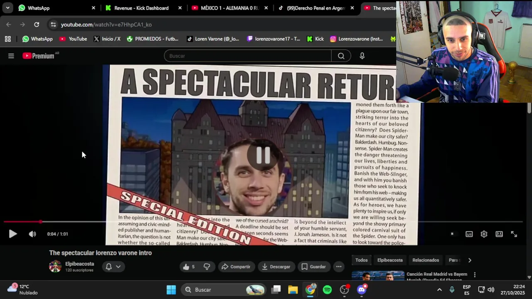Open WhatsApp bookmark
This screenshot has height=299, width=532.
[37, 39]
